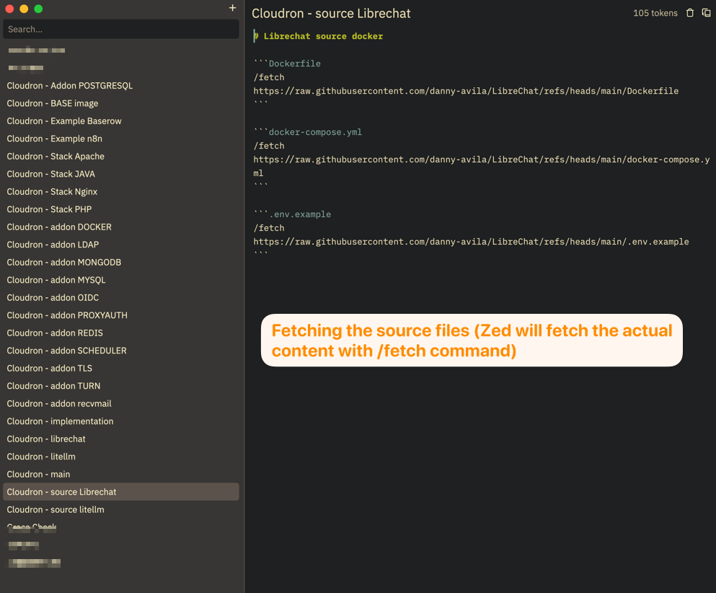
Task: Select Cloudron - addon PROXYAUTH
Action: coord(121,315)
